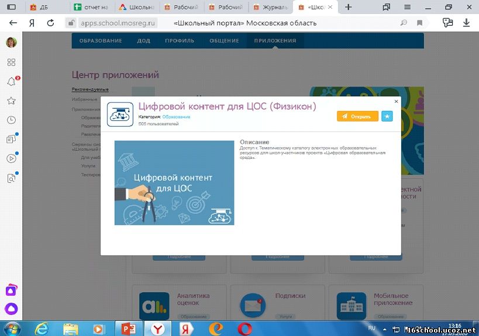Open ПРИЛОЖЕНИЯ in the portal menu
The image size is (479, 336).
(x=275, y=40)
